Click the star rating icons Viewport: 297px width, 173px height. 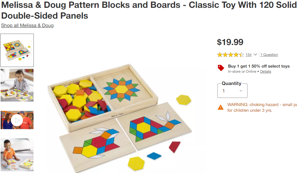(231, 55)
